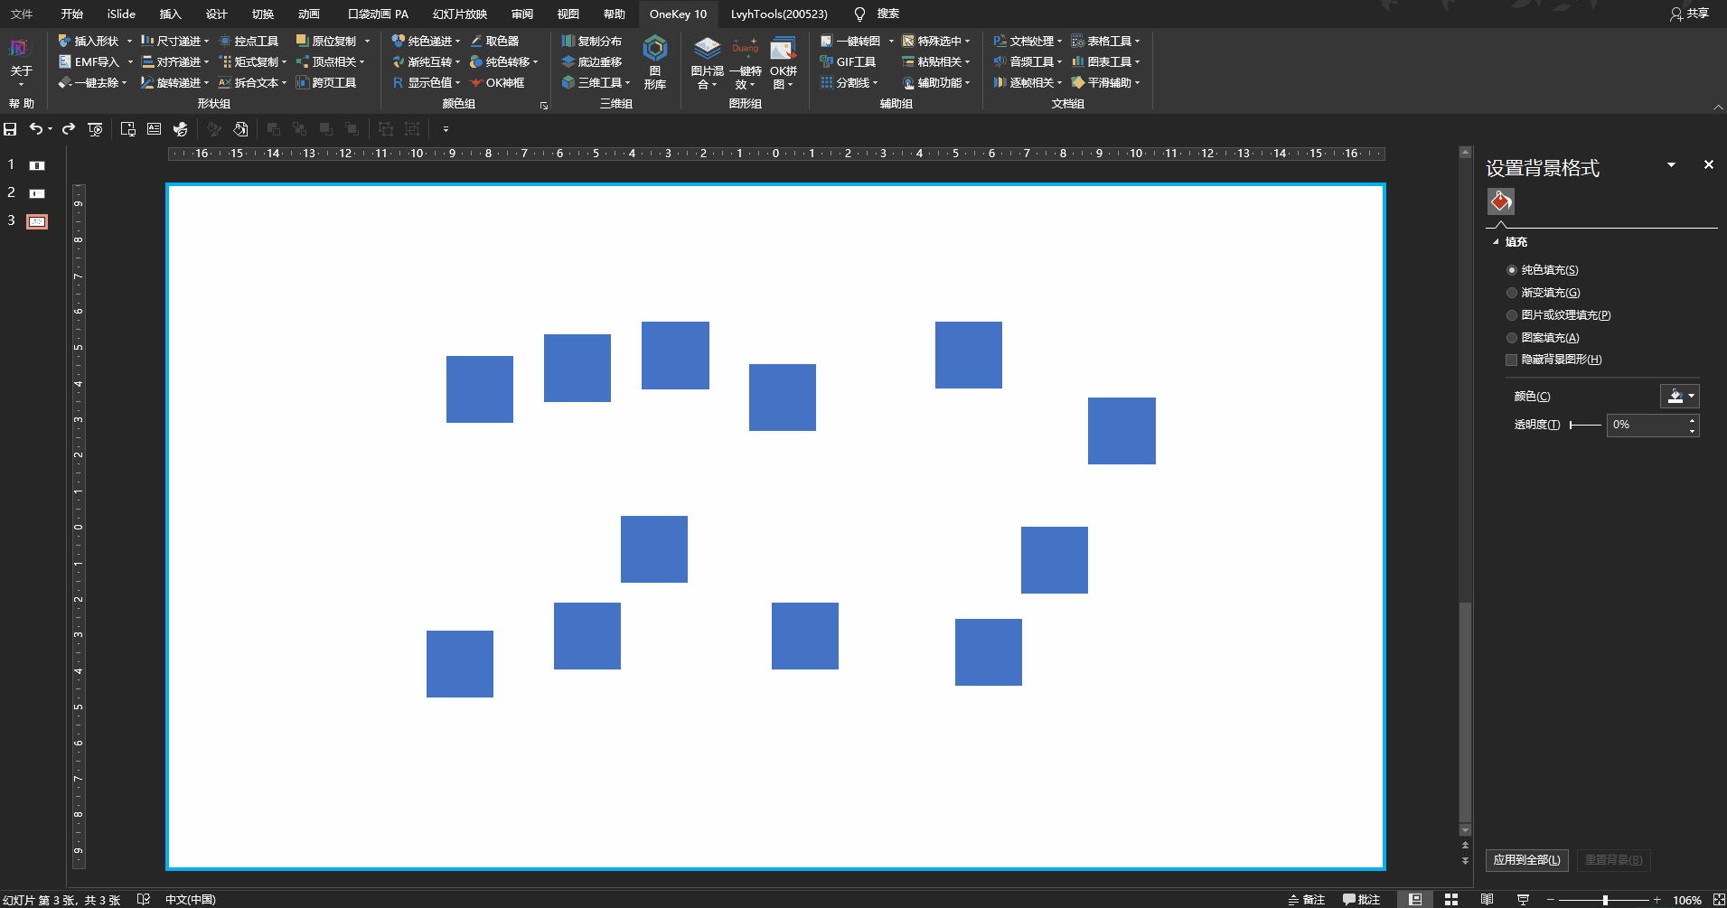Open the 颜色 fill color dropdown
The height and width of the screenshot is (908, 1727).
tap(1679, 396)
